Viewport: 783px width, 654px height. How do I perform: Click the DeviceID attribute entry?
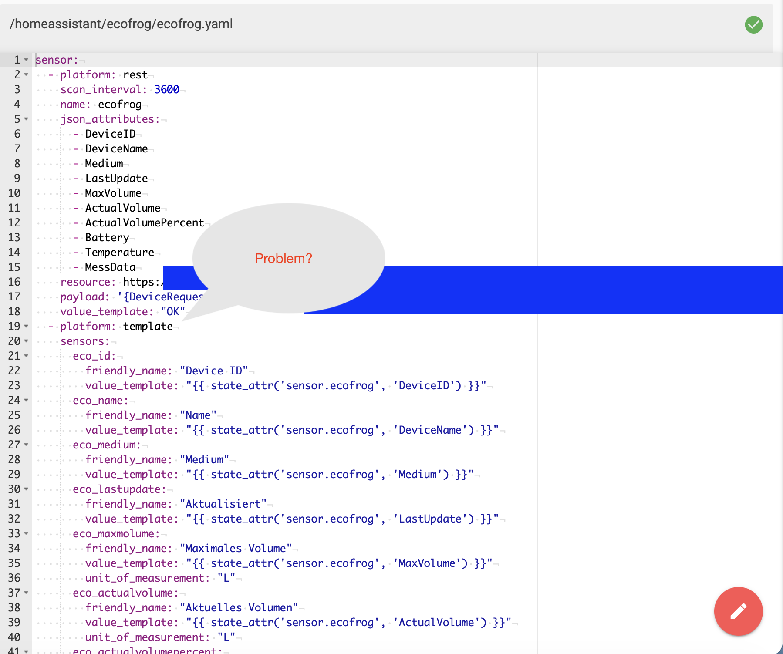(x=110, y=134)
